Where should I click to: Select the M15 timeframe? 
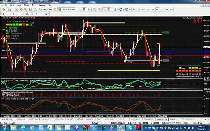coord(143,9)
